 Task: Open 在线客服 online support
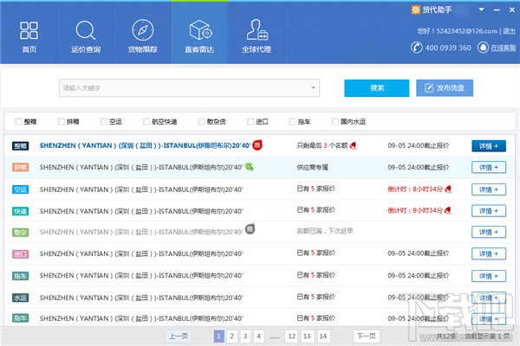point(503,48)
